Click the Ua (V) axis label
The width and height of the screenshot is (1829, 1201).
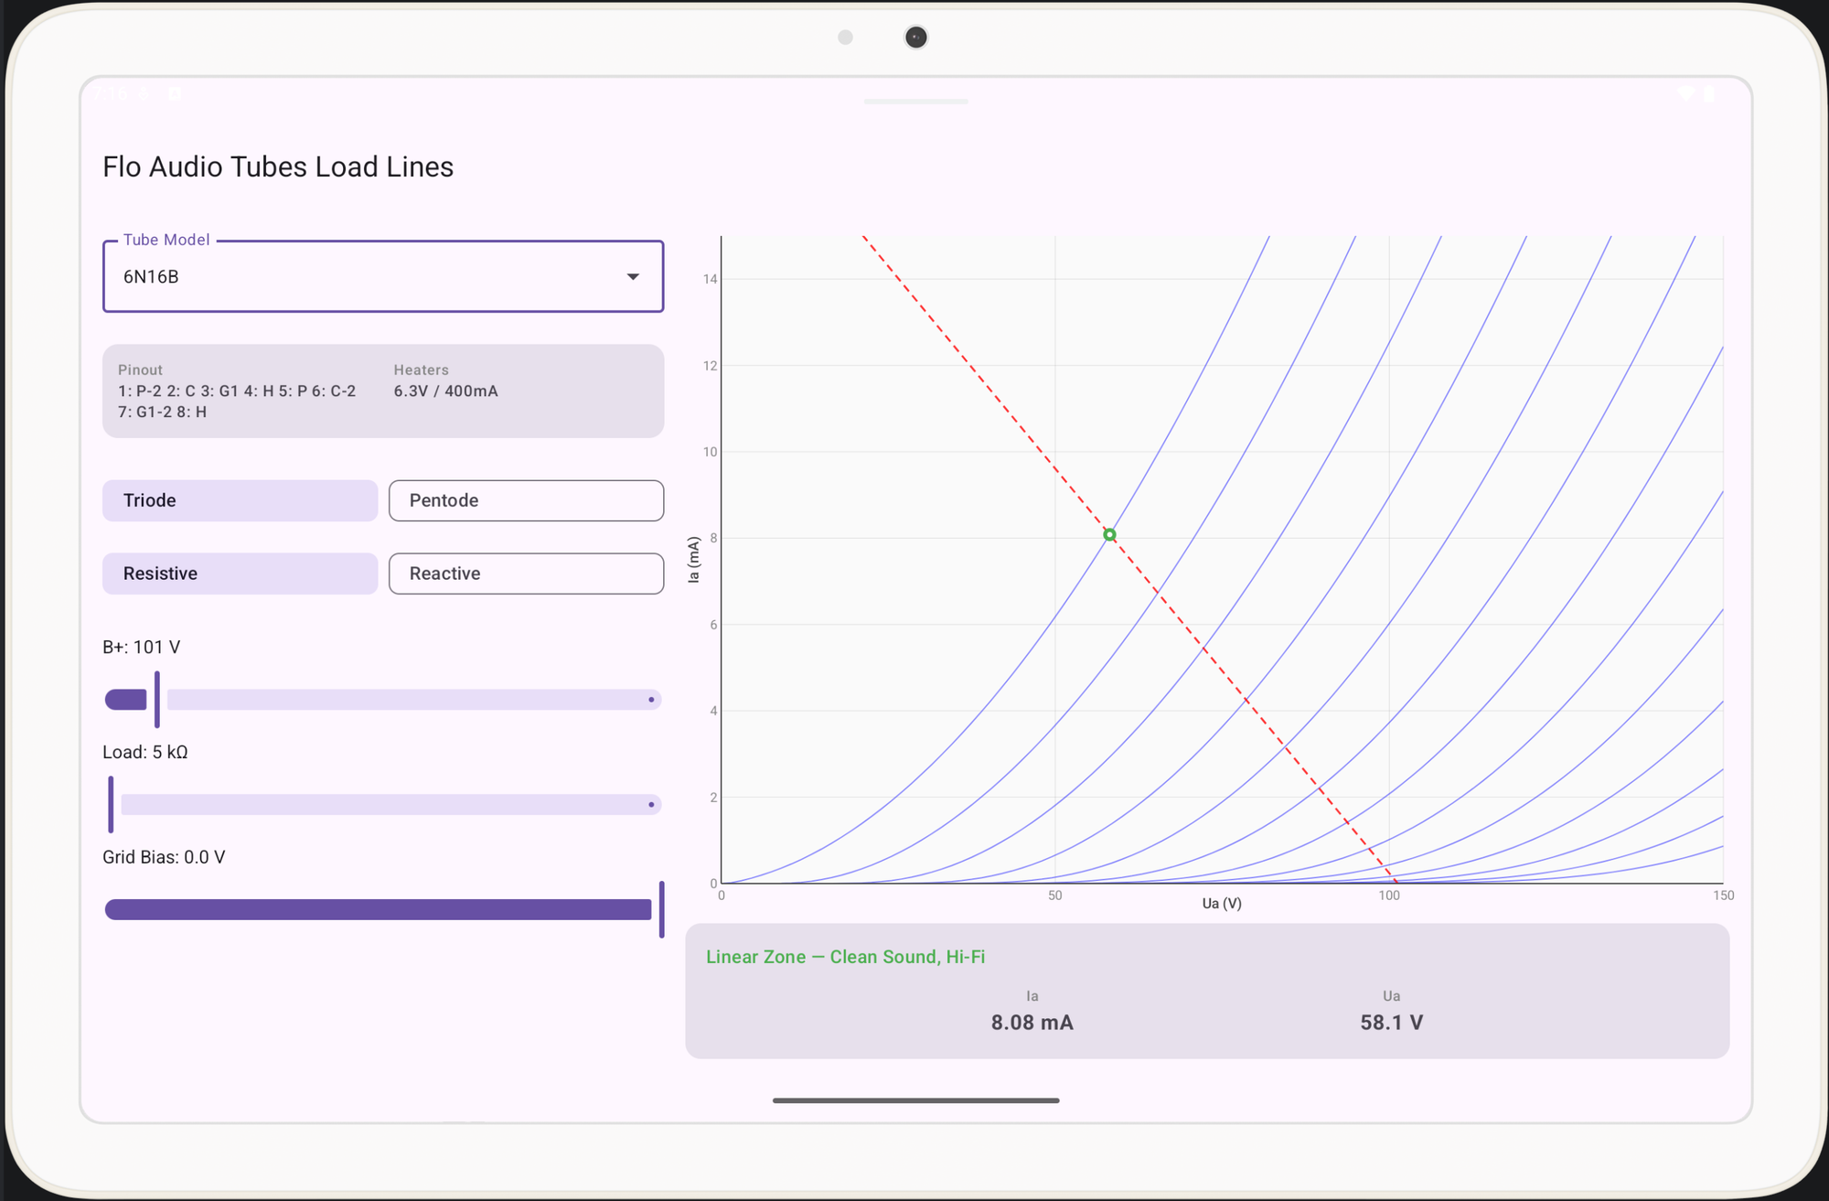click(1222, 904)
